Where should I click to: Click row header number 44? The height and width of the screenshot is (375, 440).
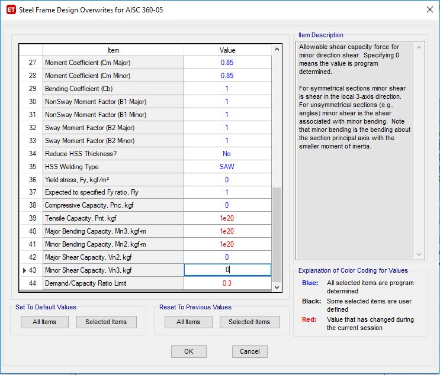coord(31,283)
